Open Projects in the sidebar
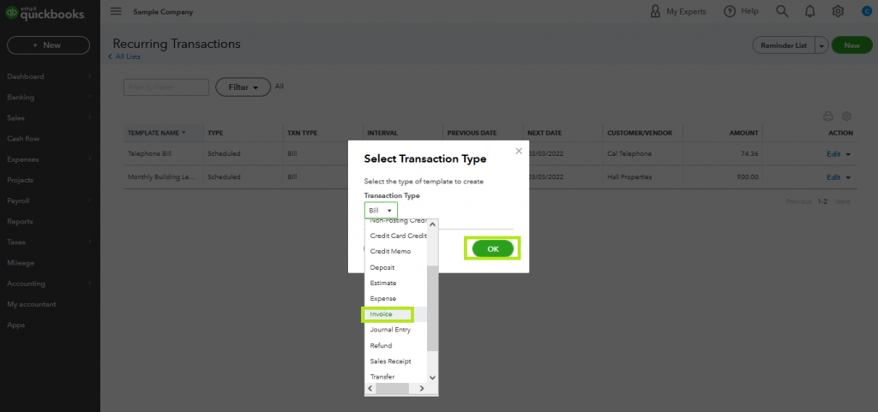Image resolution: width=878 pixels, height=412 pixels. pos(21,180)
